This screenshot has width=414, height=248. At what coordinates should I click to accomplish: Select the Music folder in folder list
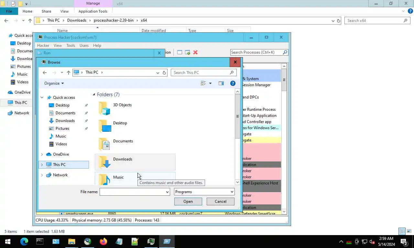135,179
